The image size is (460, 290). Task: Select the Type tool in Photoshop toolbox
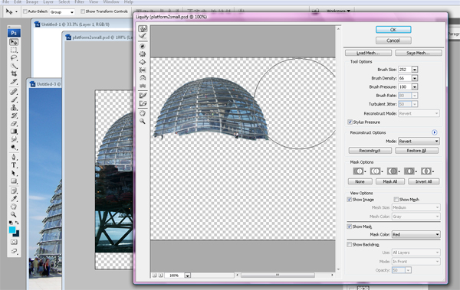[x=14, y=165]
